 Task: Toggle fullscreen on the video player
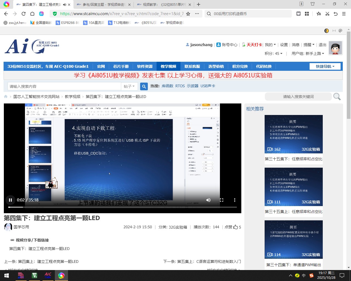click(222, 200)
